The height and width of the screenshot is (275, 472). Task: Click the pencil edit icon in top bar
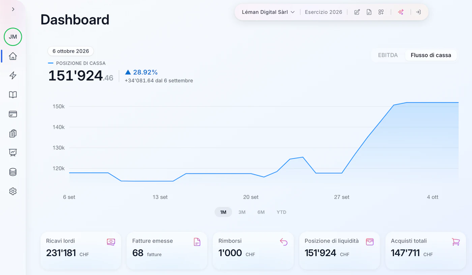(357, 12)
